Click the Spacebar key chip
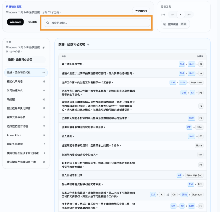Screen dimensions: 220x212 click(x=197, y=194)
